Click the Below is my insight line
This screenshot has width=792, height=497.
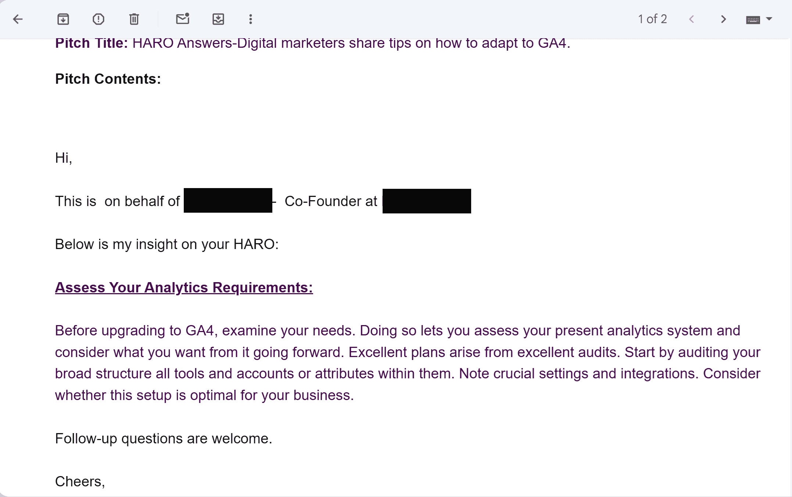(x=167, y=244)
